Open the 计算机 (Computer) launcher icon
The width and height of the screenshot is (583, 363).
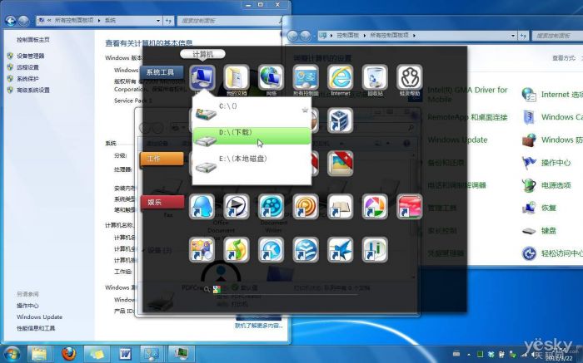click(x=202, y=78)
